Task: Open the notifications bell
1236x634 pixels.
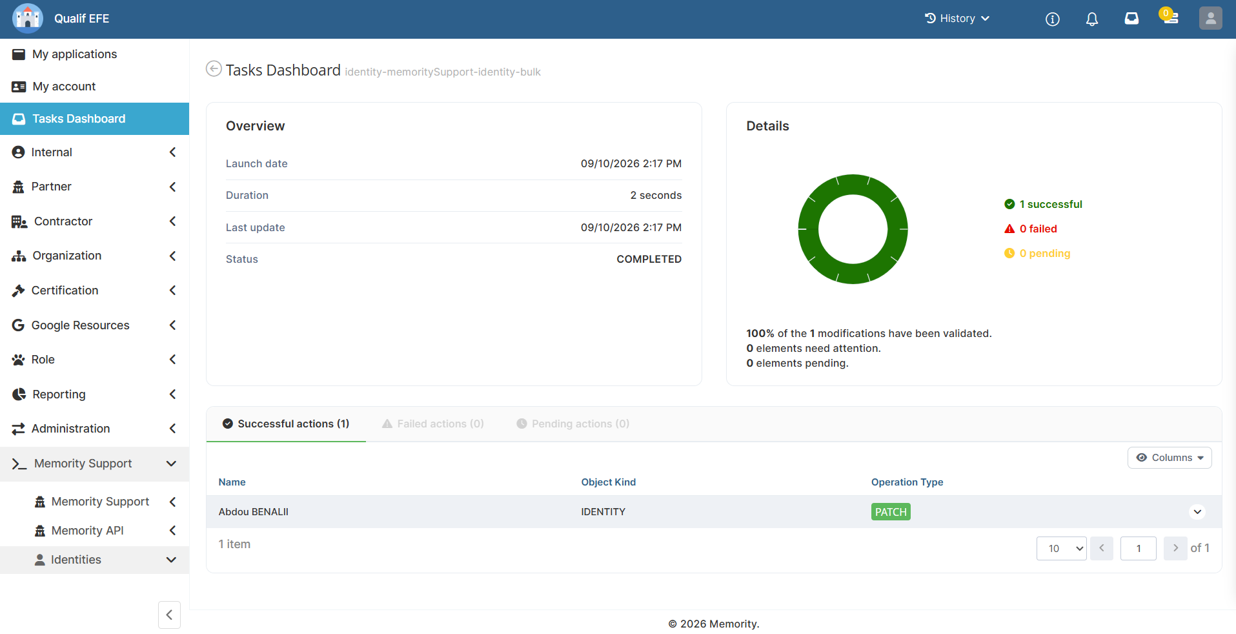Action: pyautogui.click(x=1091, y=19)
